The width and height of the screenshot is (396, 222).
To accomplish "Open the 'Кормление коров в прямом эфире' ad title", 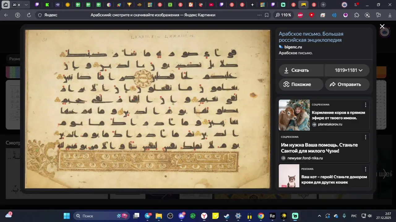I will [338, 115].
